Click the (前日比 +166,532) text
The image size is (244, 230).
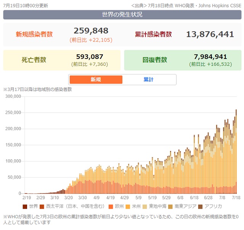(210, 64)
